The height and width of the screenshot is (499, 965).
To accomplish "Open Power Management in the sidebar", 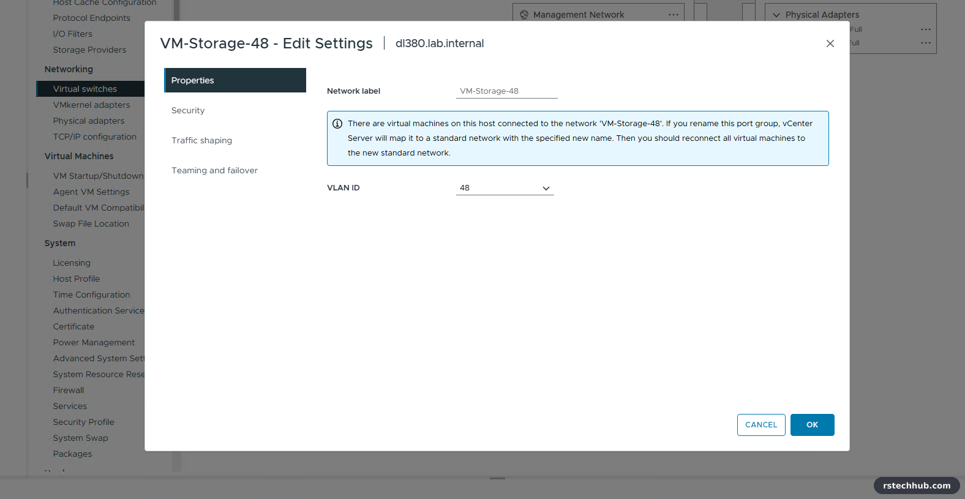I will 94,342.
